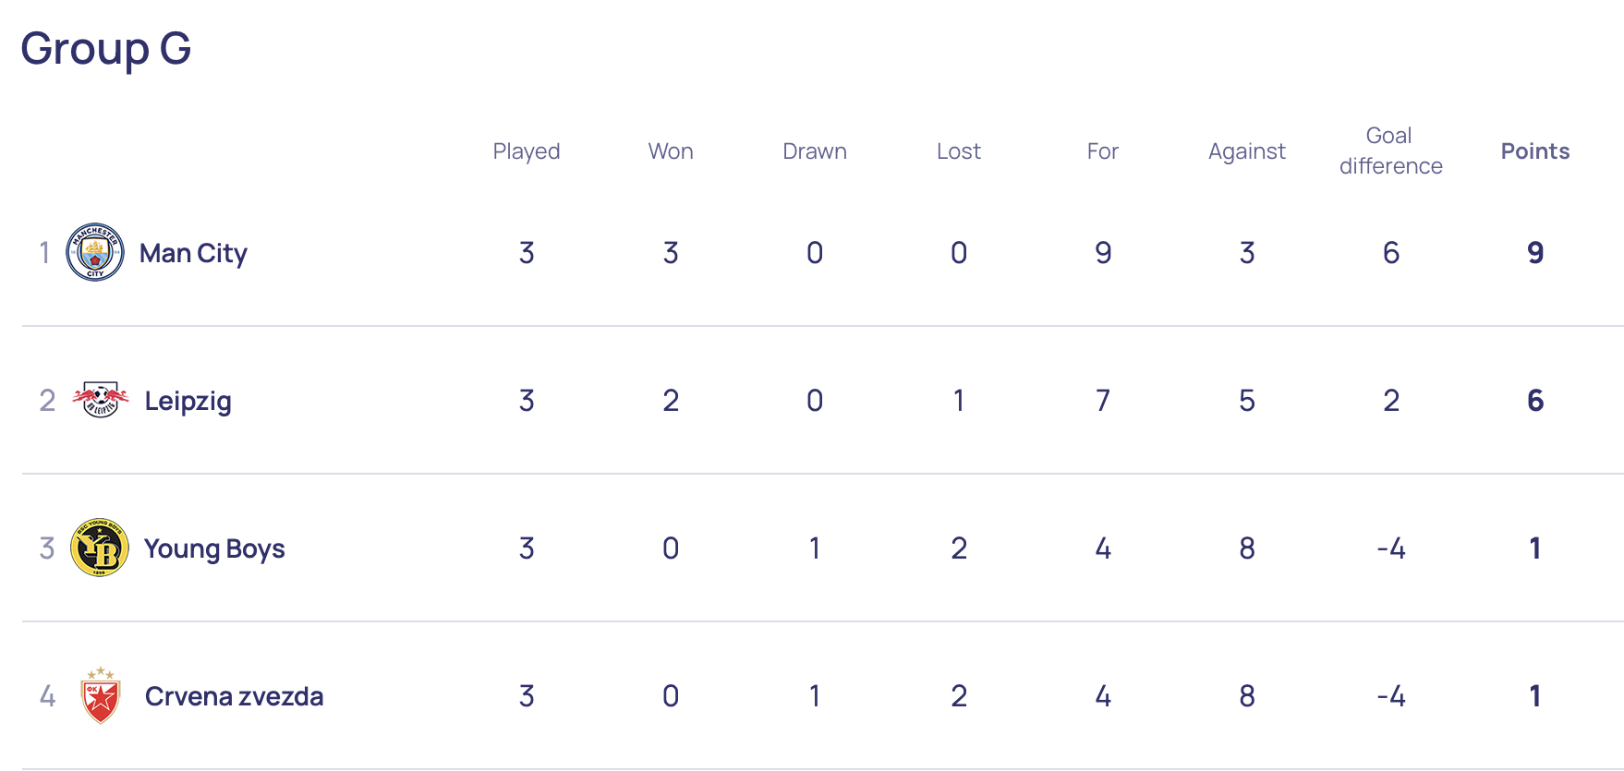Viewport: 1624px width, 771px height.
Task: Click the Goal difference column header
Action: tap(1391, 151)
